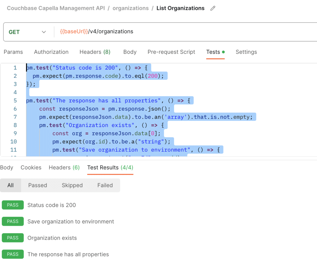The width and height of the screenshot is (317, 269).
Task: Filter test results to show only Passed
Action: [x=37, y=185]
